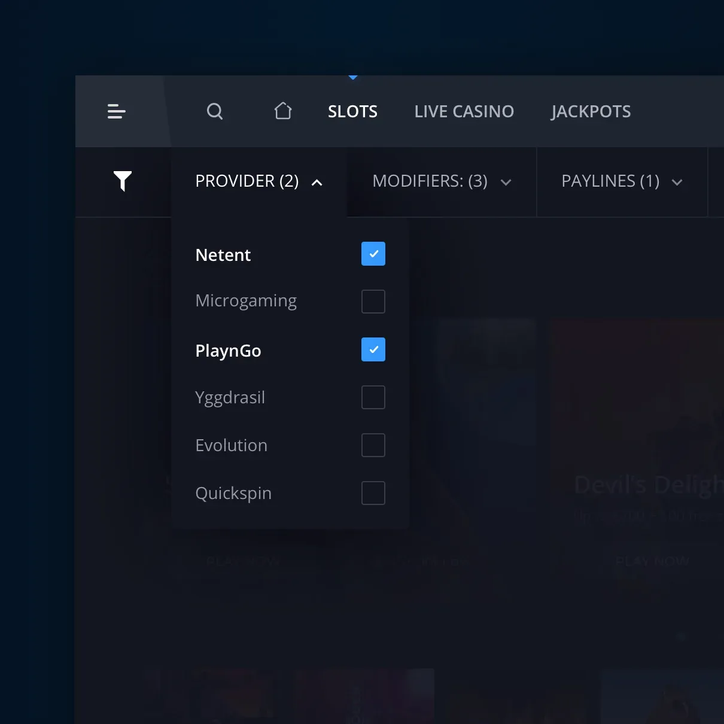Check the Evolution checkbox
724x724 pixels.
(x=373, y=445)
